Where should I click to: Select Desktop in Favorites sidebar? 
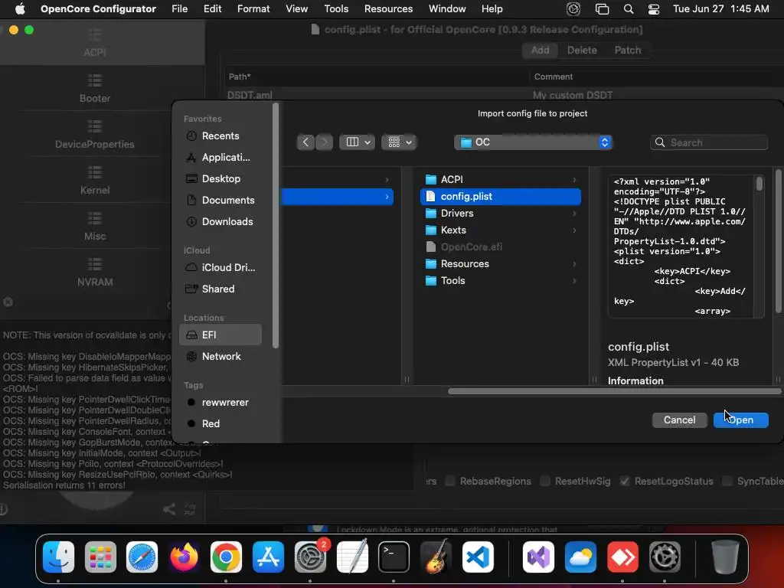pos(220,178)
